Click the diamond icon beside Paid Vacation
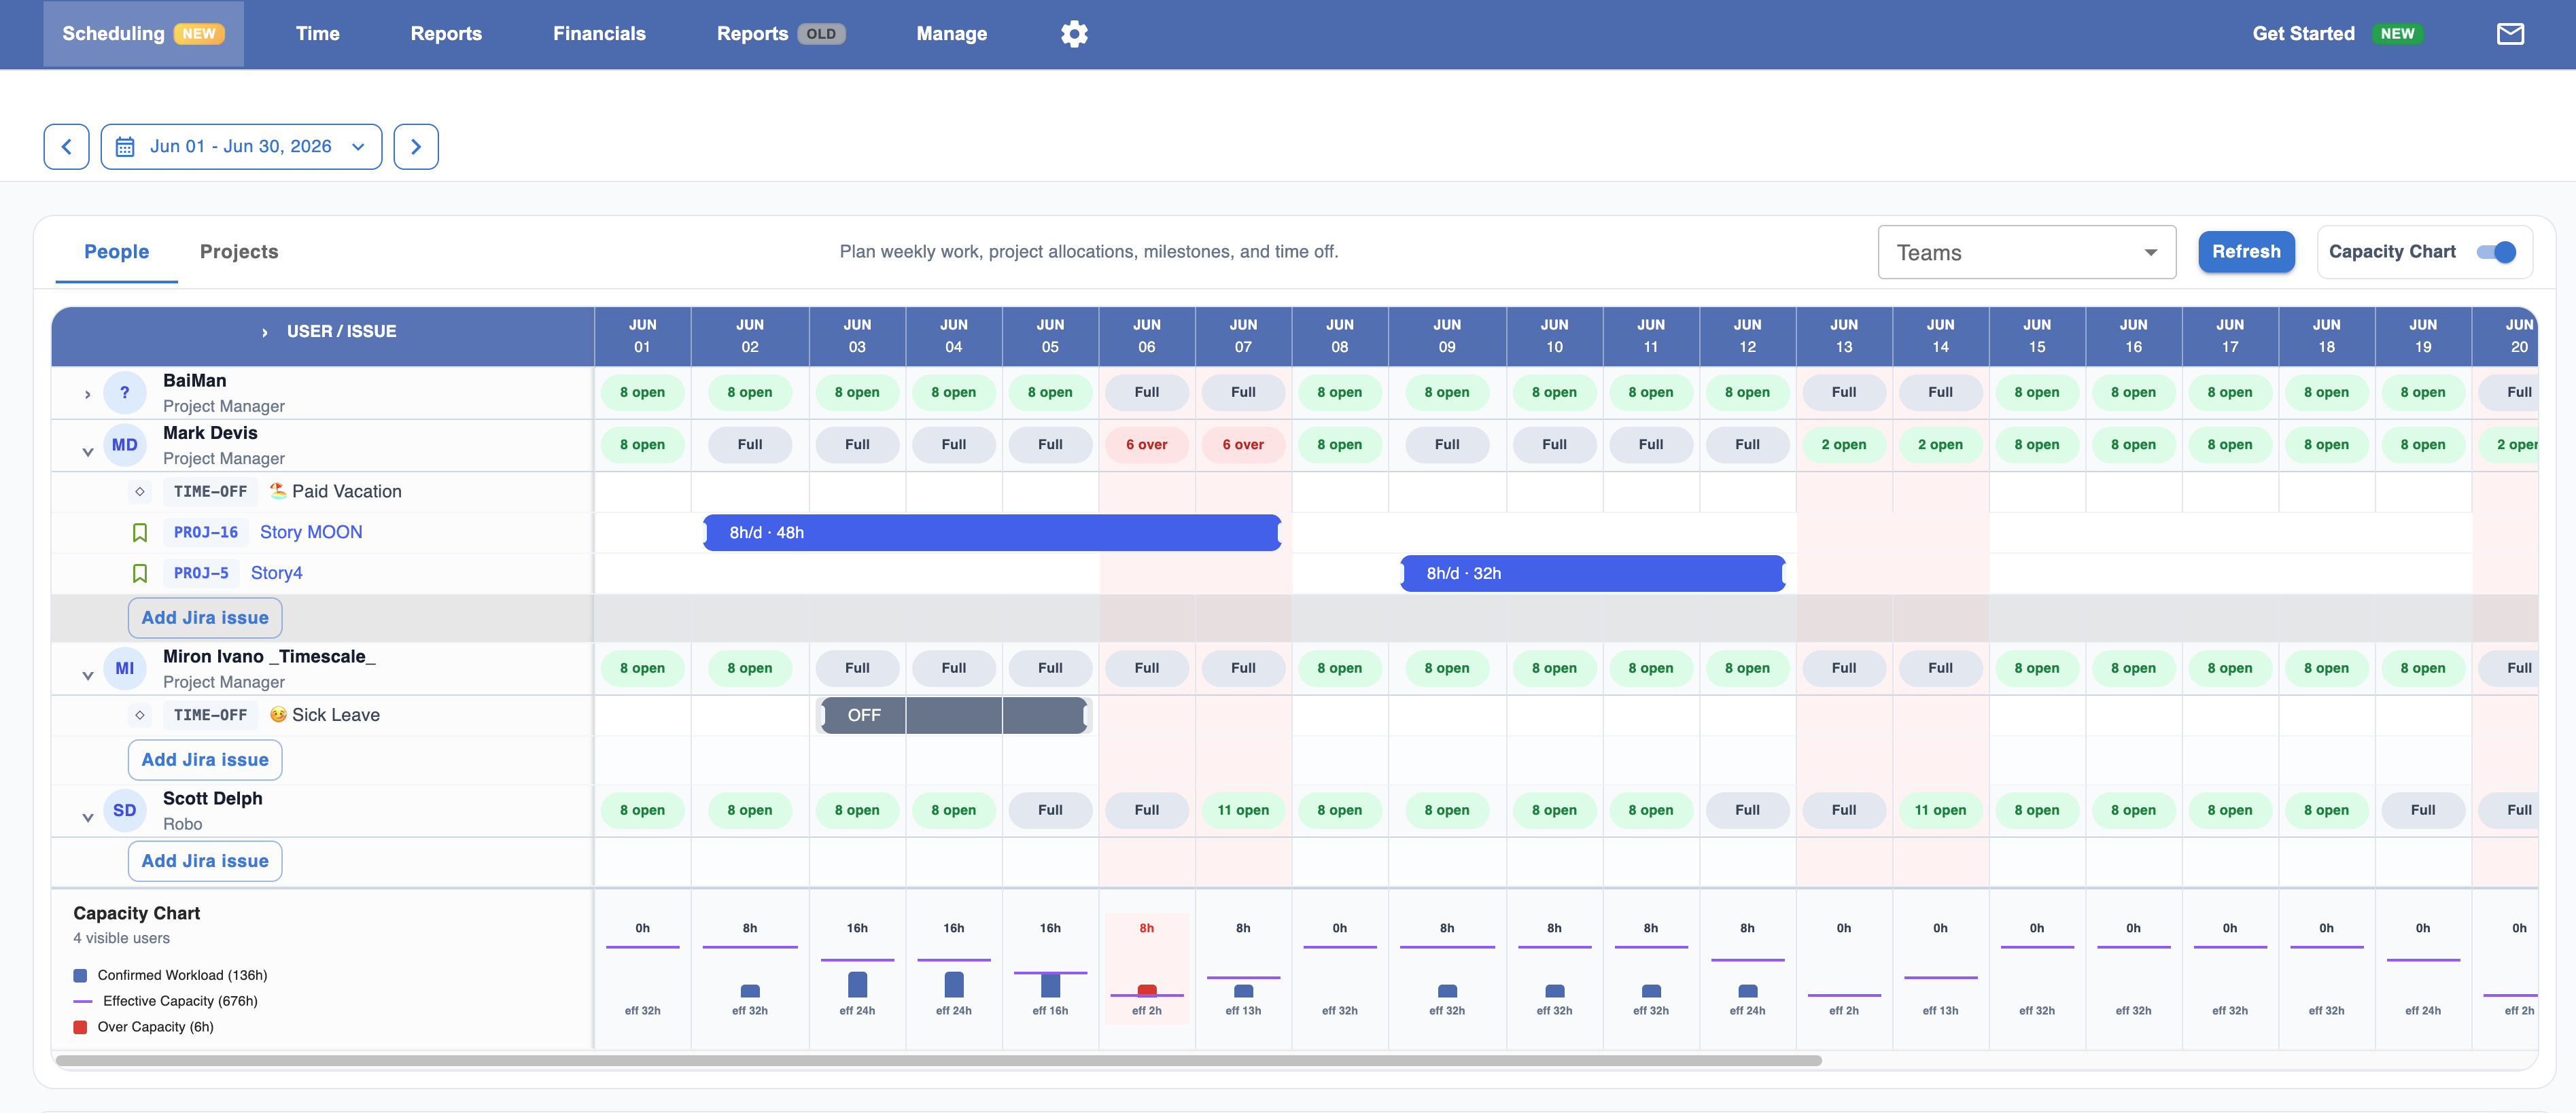The height and width of the screenshot is (1113, 2576). [x=140, y=492]
